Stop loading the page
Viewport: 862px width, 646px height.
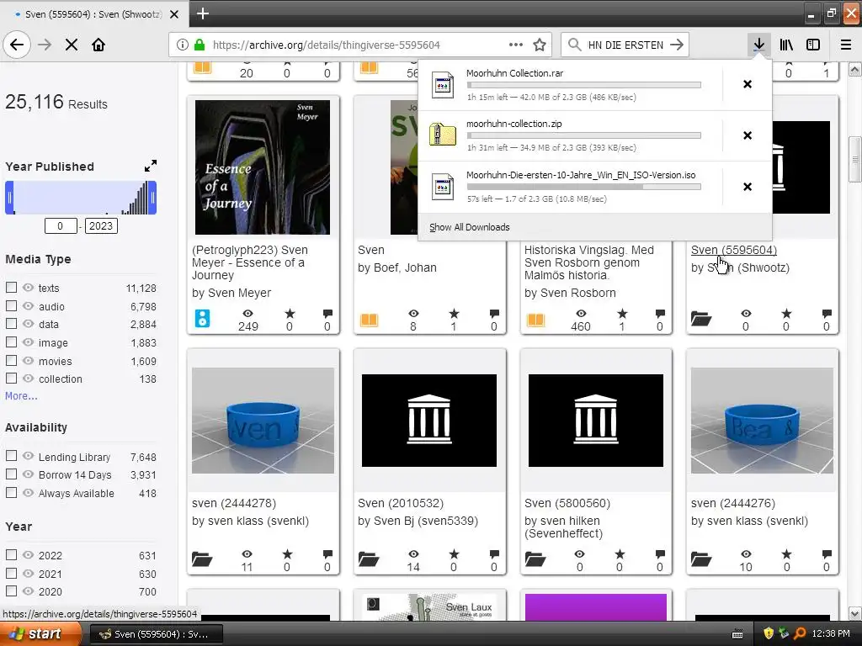tap(72, 45)
